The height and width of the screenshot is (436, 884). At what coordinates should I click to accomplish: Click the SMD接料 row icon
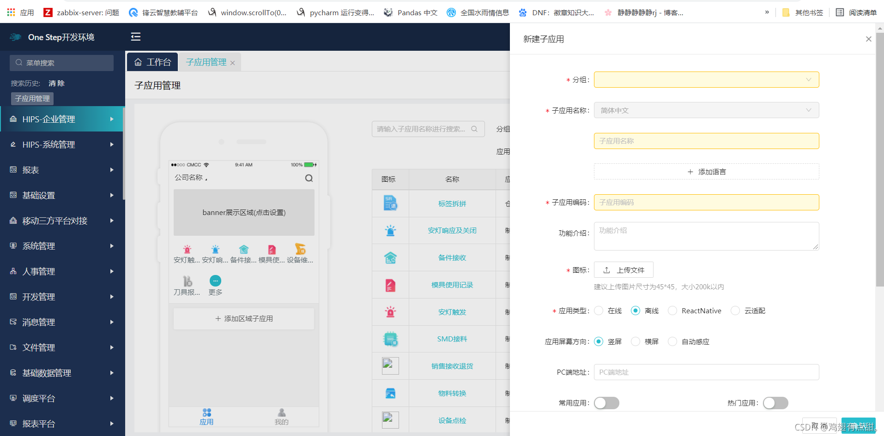coord(390,339)
